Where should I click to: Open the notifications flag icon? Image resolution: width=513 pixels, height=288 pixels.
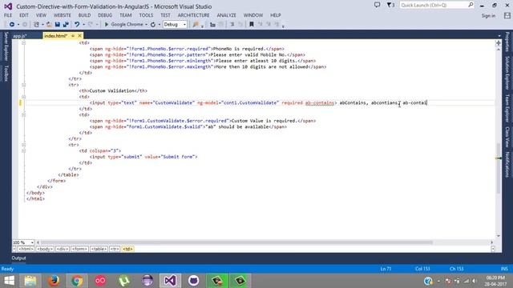pos(390,6)
